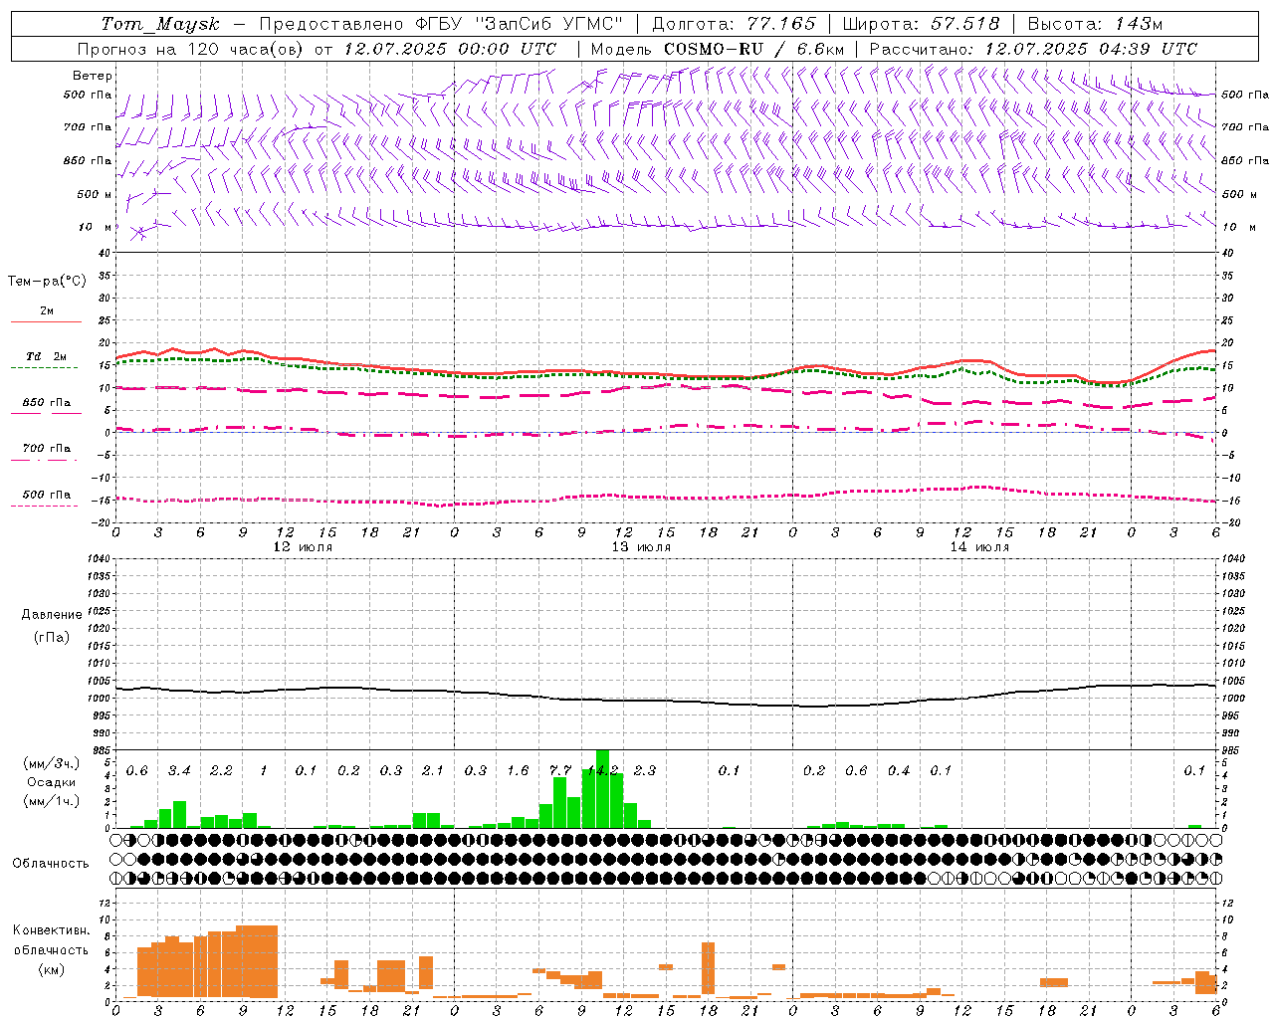Click the 2.3 precipitation total

(645, 771)
